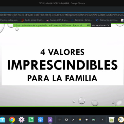Click the green system monitor tray icon
Screen dimensions: 124x124
(x=94, y=120)
